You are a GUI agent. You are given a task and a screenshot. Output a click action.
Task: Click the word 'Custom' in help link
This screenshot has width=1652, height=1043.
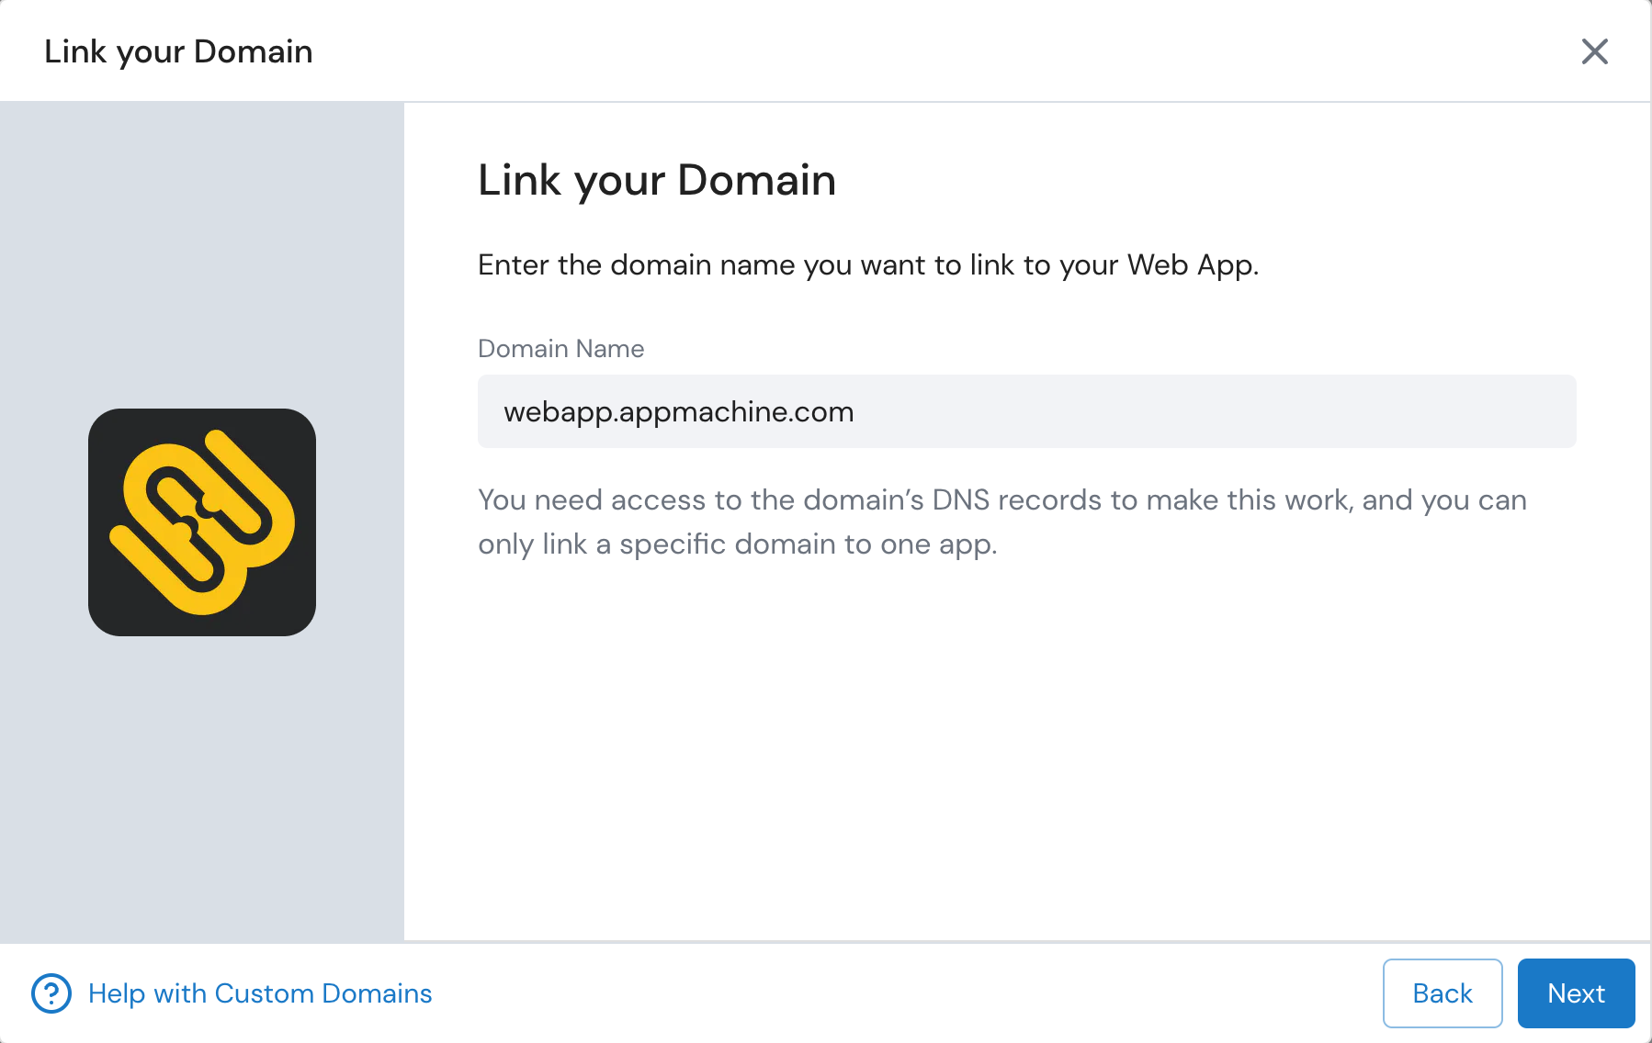click(264, 993)
